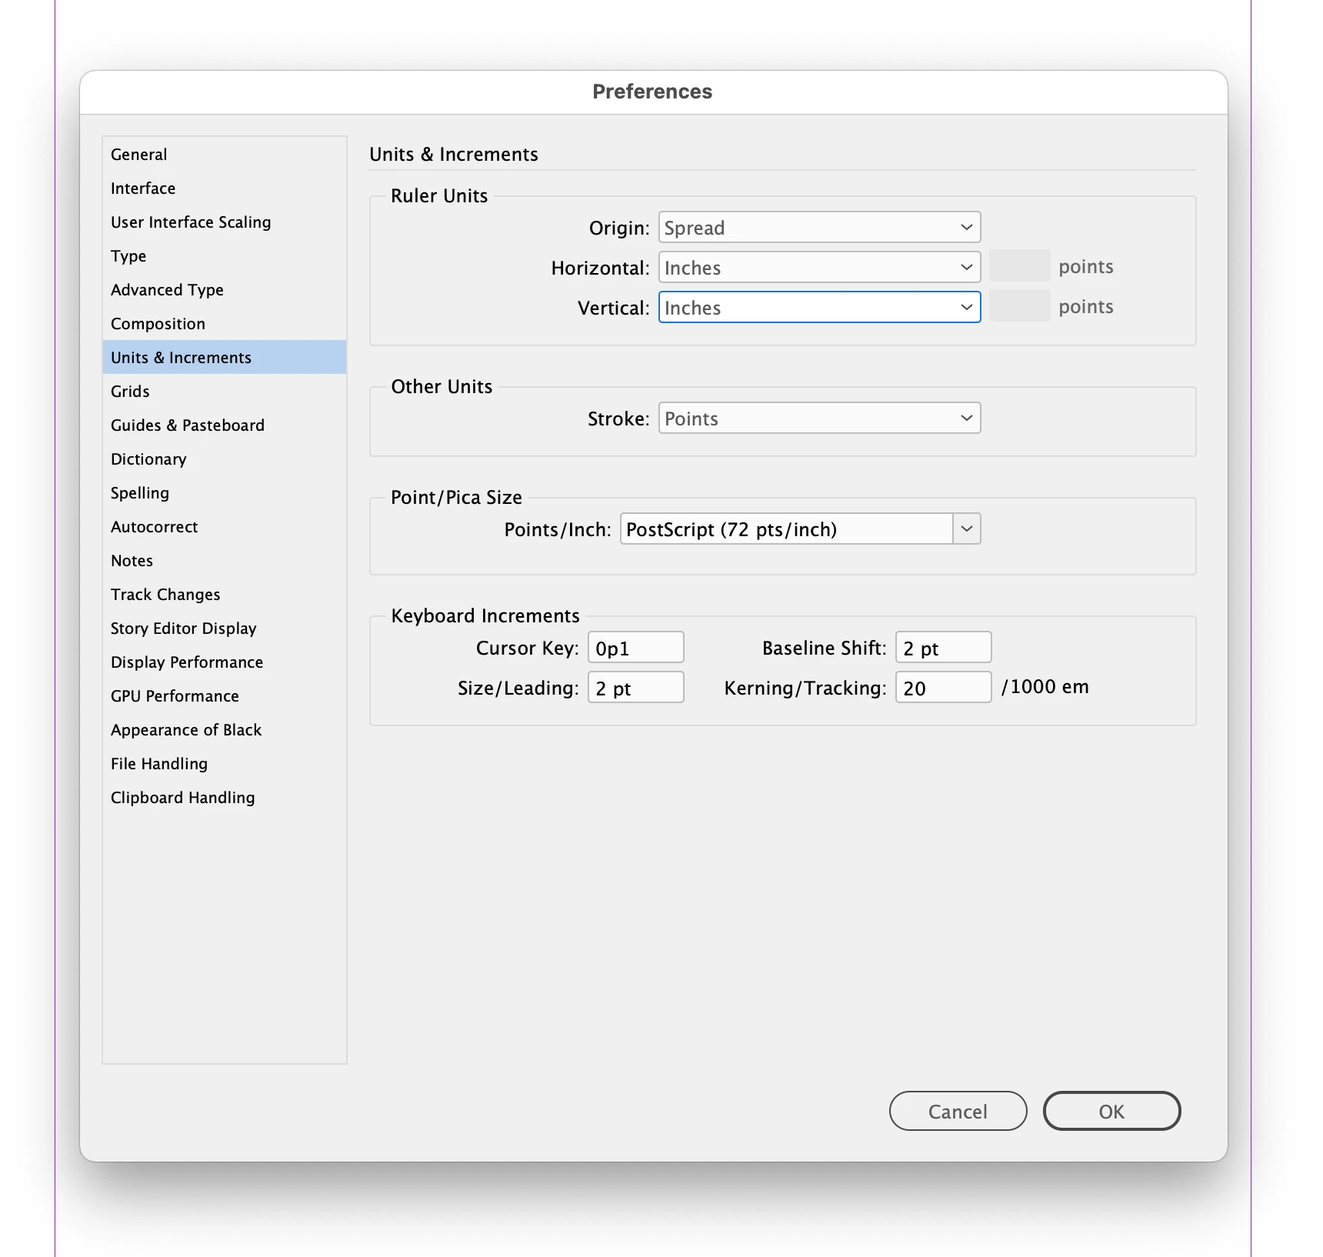Image resolution: width=1323 pixels, height=1257 pixels.
Task: Click the Vertical custom points field
Action: coord(1019,306)
